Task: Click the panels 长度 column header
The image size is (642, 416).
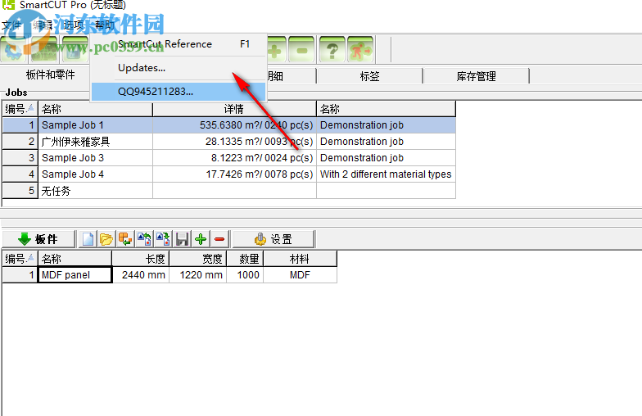Action: pos(141,259)
